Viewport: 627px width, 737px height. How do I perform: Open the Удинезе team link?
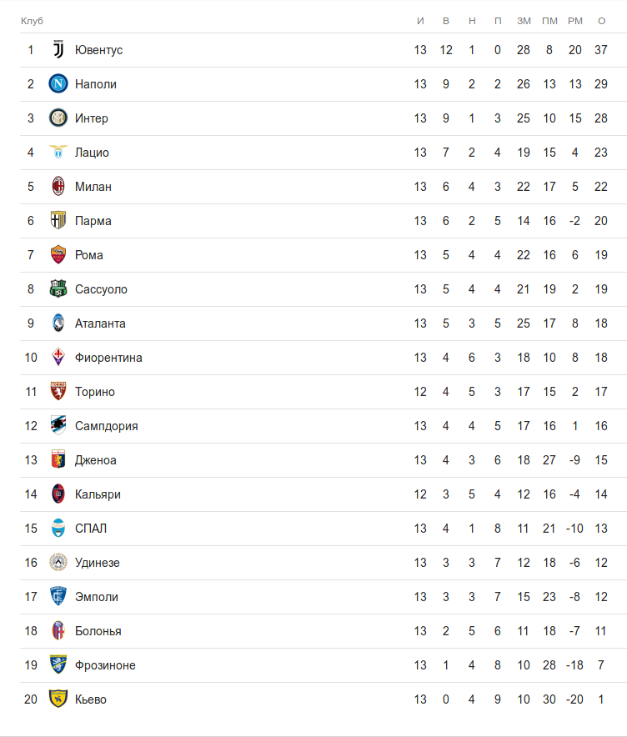(x=97, y=563)
